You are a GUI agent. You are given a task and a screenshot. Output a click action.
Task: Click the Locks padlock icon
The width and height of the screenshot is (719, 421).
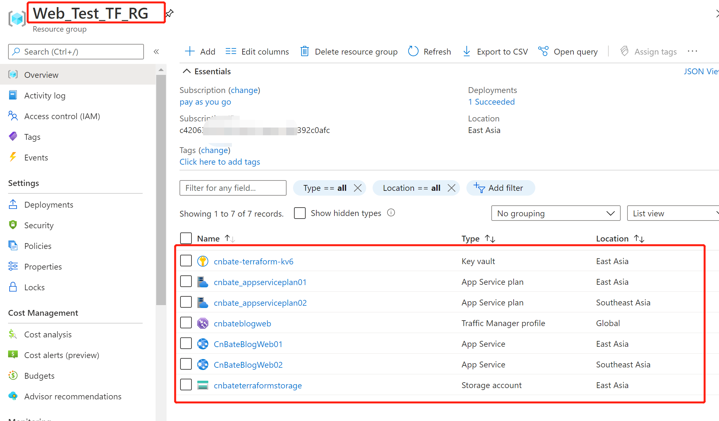[13, 287]
